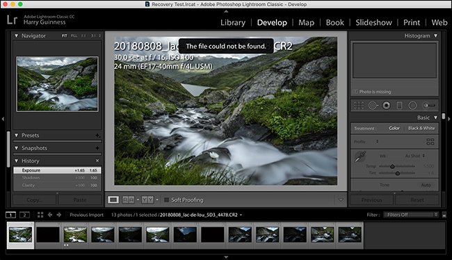Image resolution: width=452 pixels, height=260 pixels.
Task: Open Grid view from filmstrip bar
Action: (40, 215)
